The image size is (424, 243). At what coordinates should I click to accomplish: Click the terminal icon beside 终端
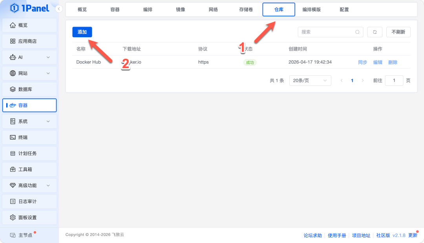pos(13,137)
